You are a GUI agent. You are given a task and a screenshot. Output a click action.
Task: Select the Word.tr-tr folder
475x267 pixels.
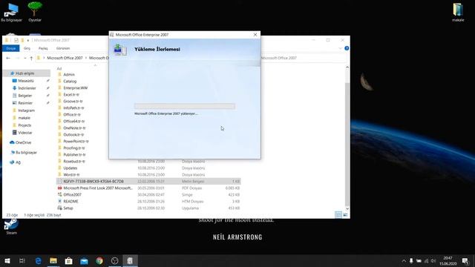click(x=71, y=175)
